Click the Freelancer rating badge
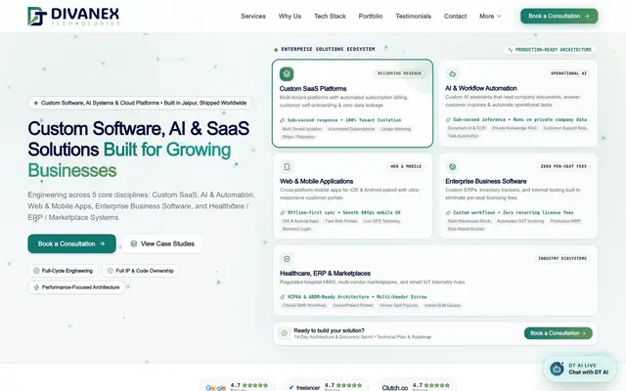Image resolution: width=626 pixels, height=391 pixels. click(x=326, y=386)
